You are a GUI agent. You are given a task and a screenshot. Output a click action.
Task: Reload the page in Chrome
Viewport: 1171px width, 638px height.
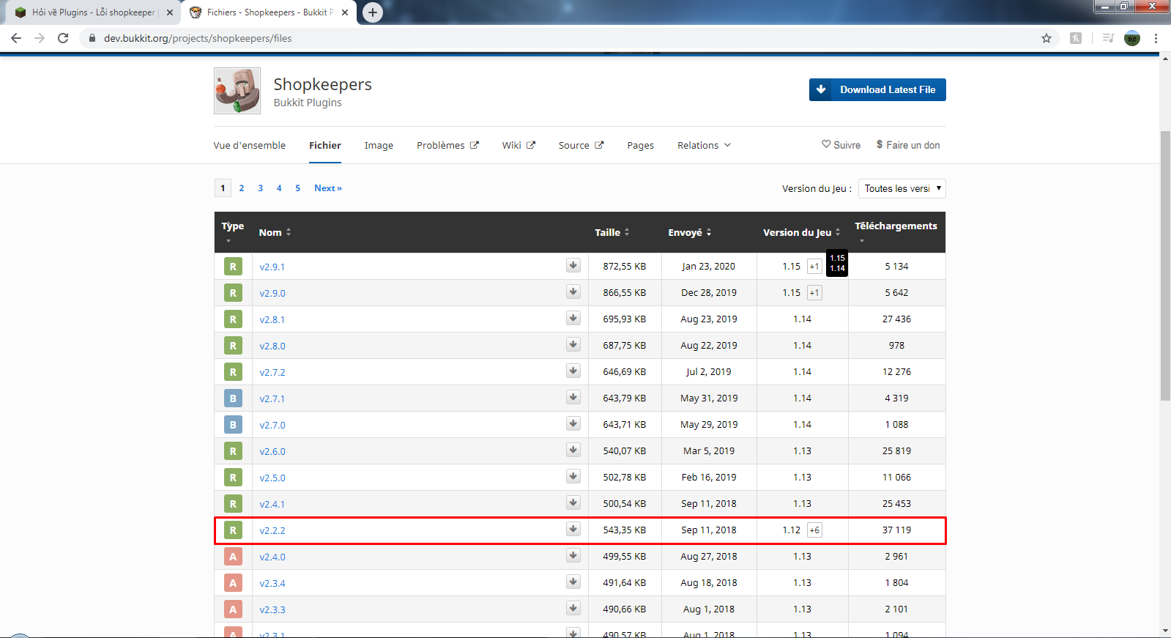pos(63,38)
